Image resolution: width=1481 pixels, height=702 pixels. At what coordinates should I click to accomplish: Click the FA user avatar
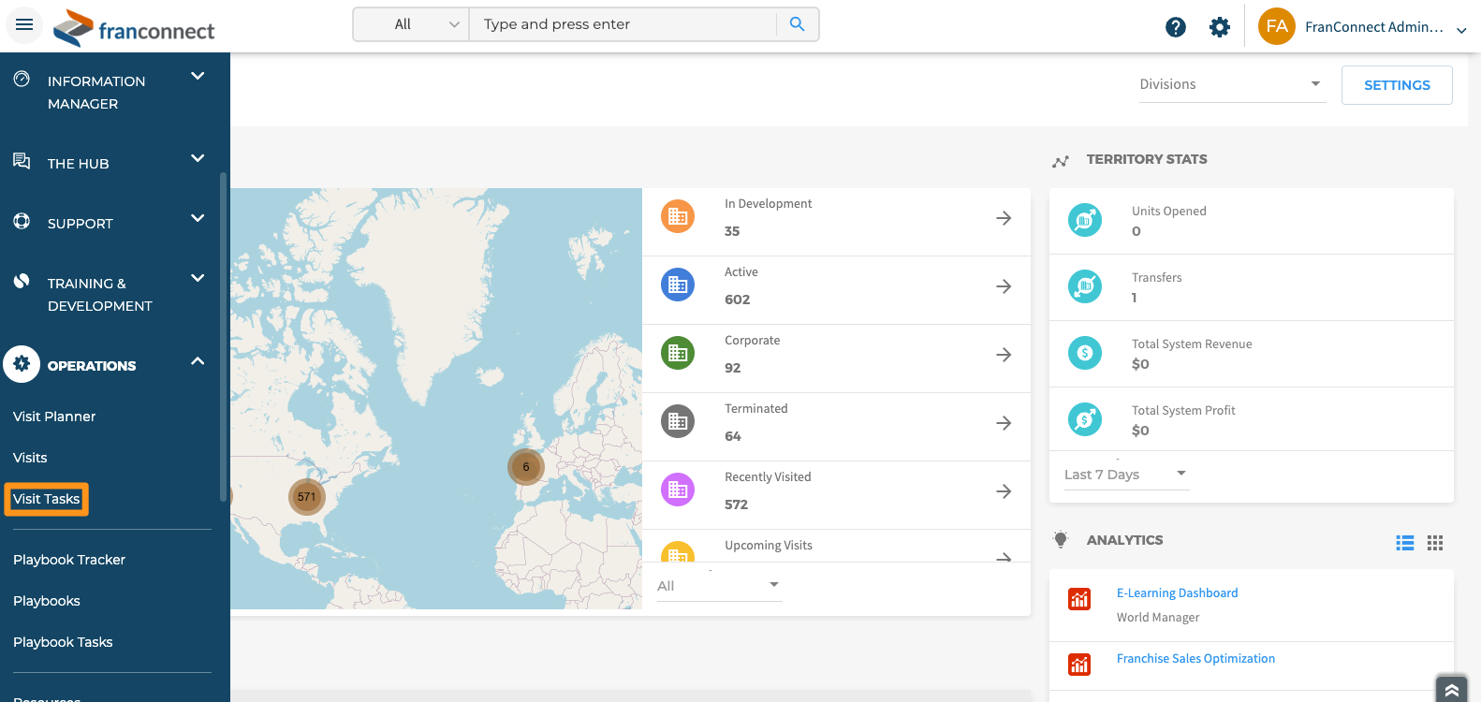pyautogui.click(x=1277, y=26)
